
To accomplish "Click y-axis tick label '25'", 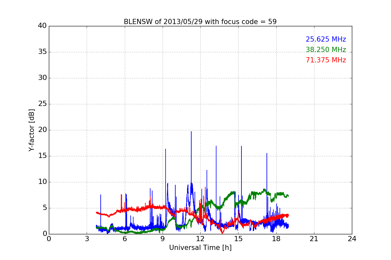I will [x=42, y=104].
